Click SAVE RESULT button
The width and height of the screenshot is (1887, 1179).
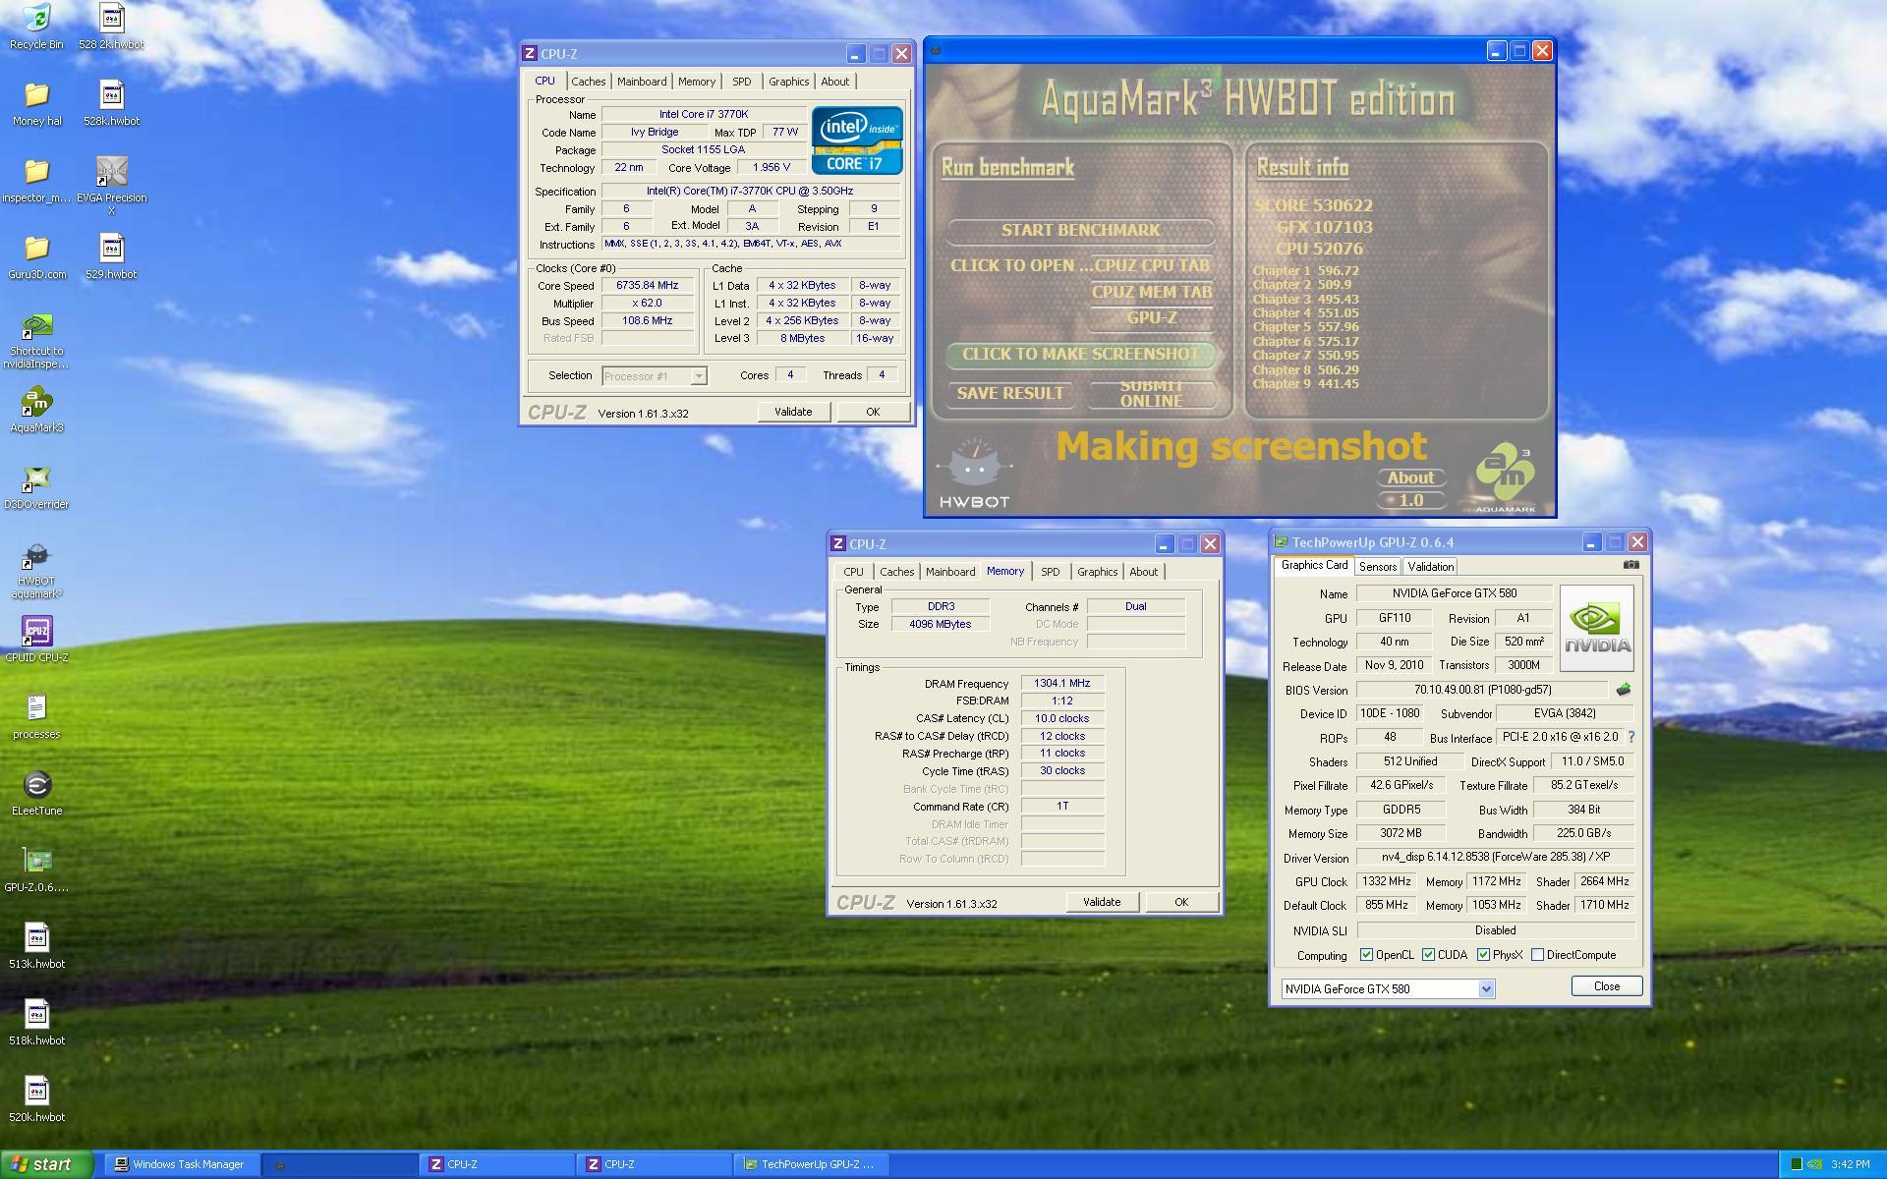(1009, 393)
